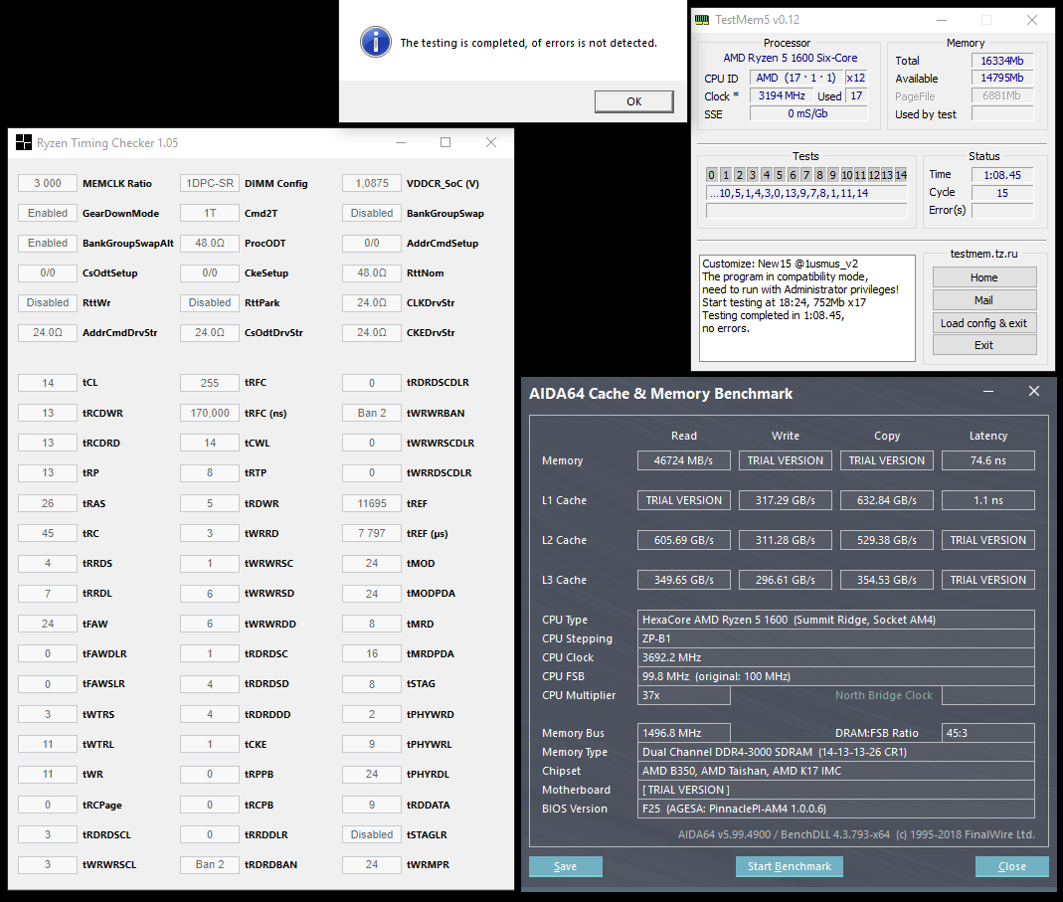Click BIOS Version field F25
1063x902 pixels.
tap(836, 809)
